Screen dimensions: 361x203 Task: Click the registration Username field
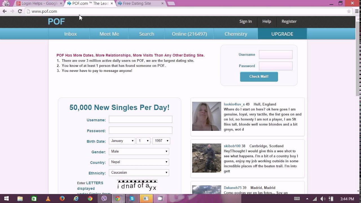140,120
